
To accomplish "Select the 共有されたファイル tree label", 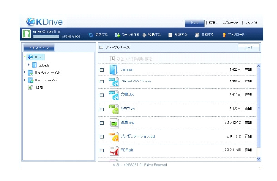I will coord(47,73).
